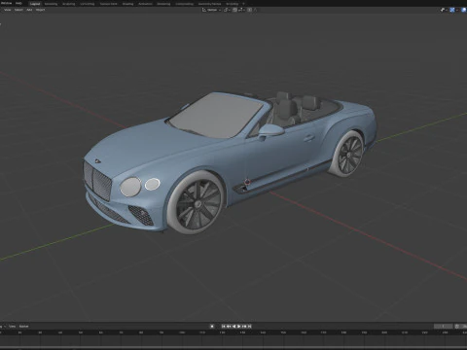Open the Window menu

[6, 3]
